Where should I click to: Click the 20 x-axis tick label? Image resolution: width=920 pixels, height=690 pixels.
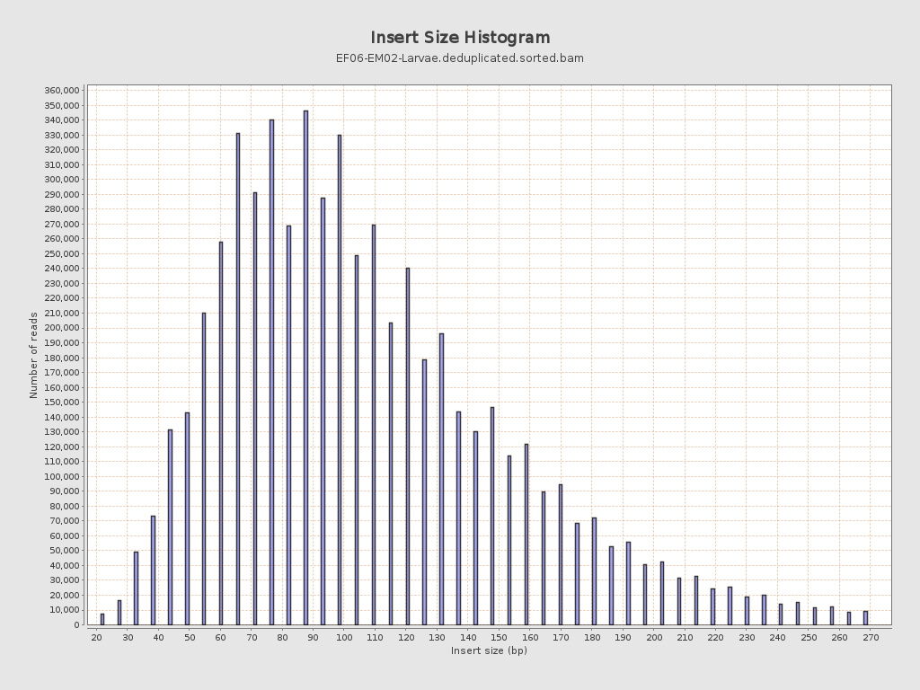(x=97, y=637)
